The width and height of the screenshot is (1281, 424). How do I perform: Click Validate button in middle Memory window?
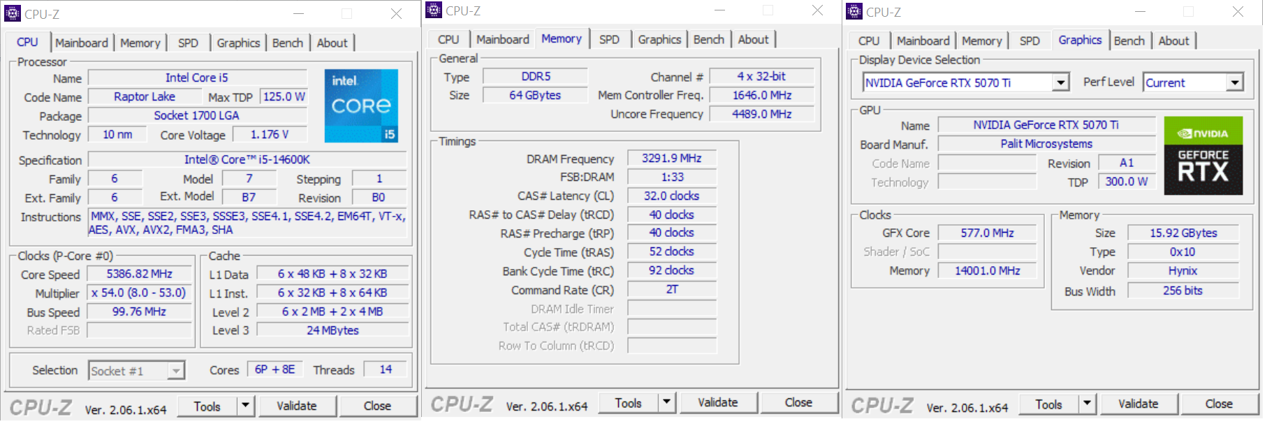[x=718, y=402]
